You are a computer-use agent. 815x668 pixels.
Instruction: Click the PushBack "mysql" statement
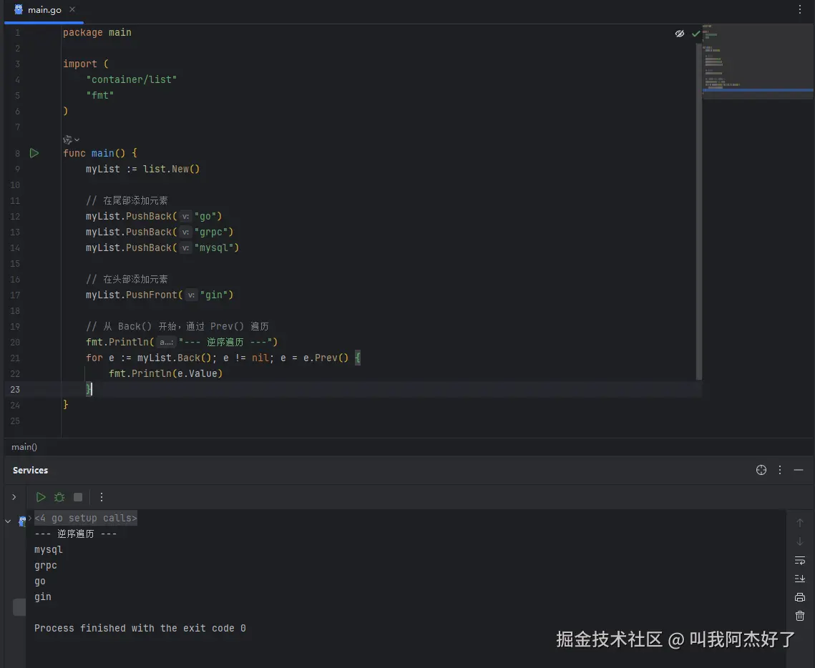pos(162,247)
